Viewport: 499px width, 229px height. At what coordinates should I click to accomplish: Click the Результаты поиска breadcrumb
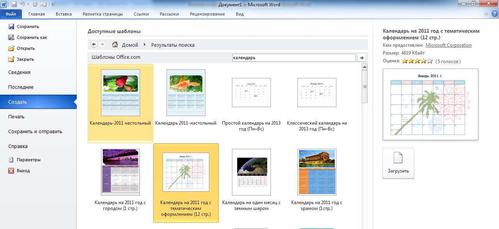pyautogui.click(x=173, y=45)
